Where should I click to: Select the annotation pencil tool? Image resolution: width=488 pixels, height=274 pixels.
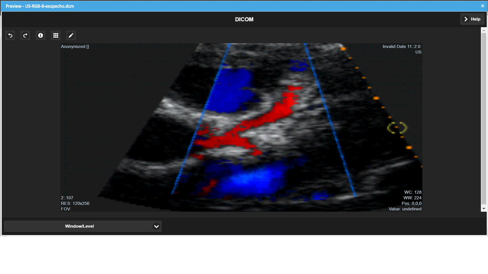click(x=71, y=35)
